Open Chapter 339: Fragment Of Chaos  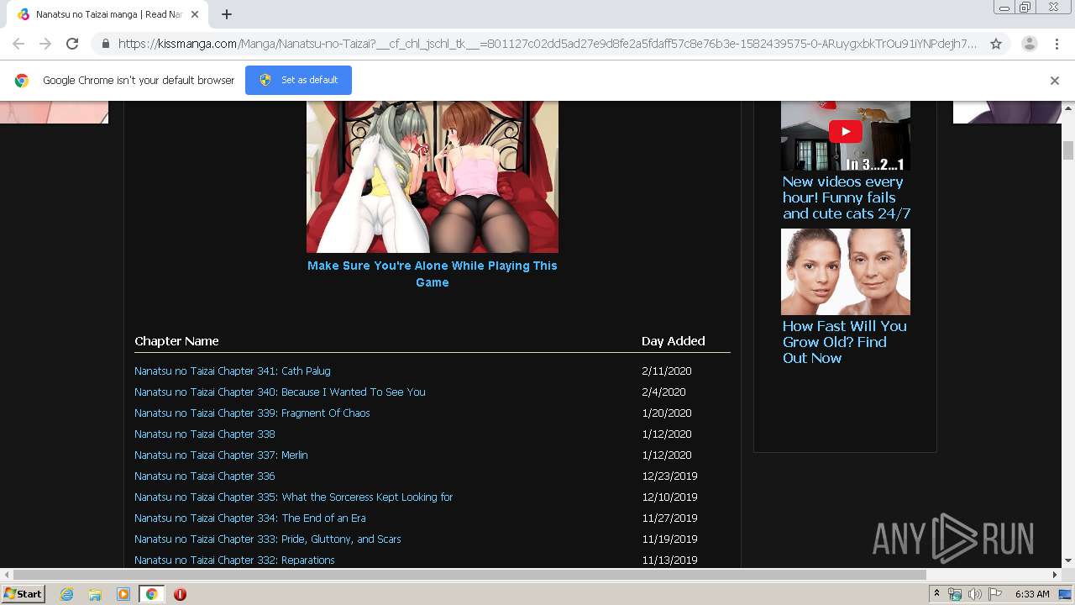click(252, 413)
